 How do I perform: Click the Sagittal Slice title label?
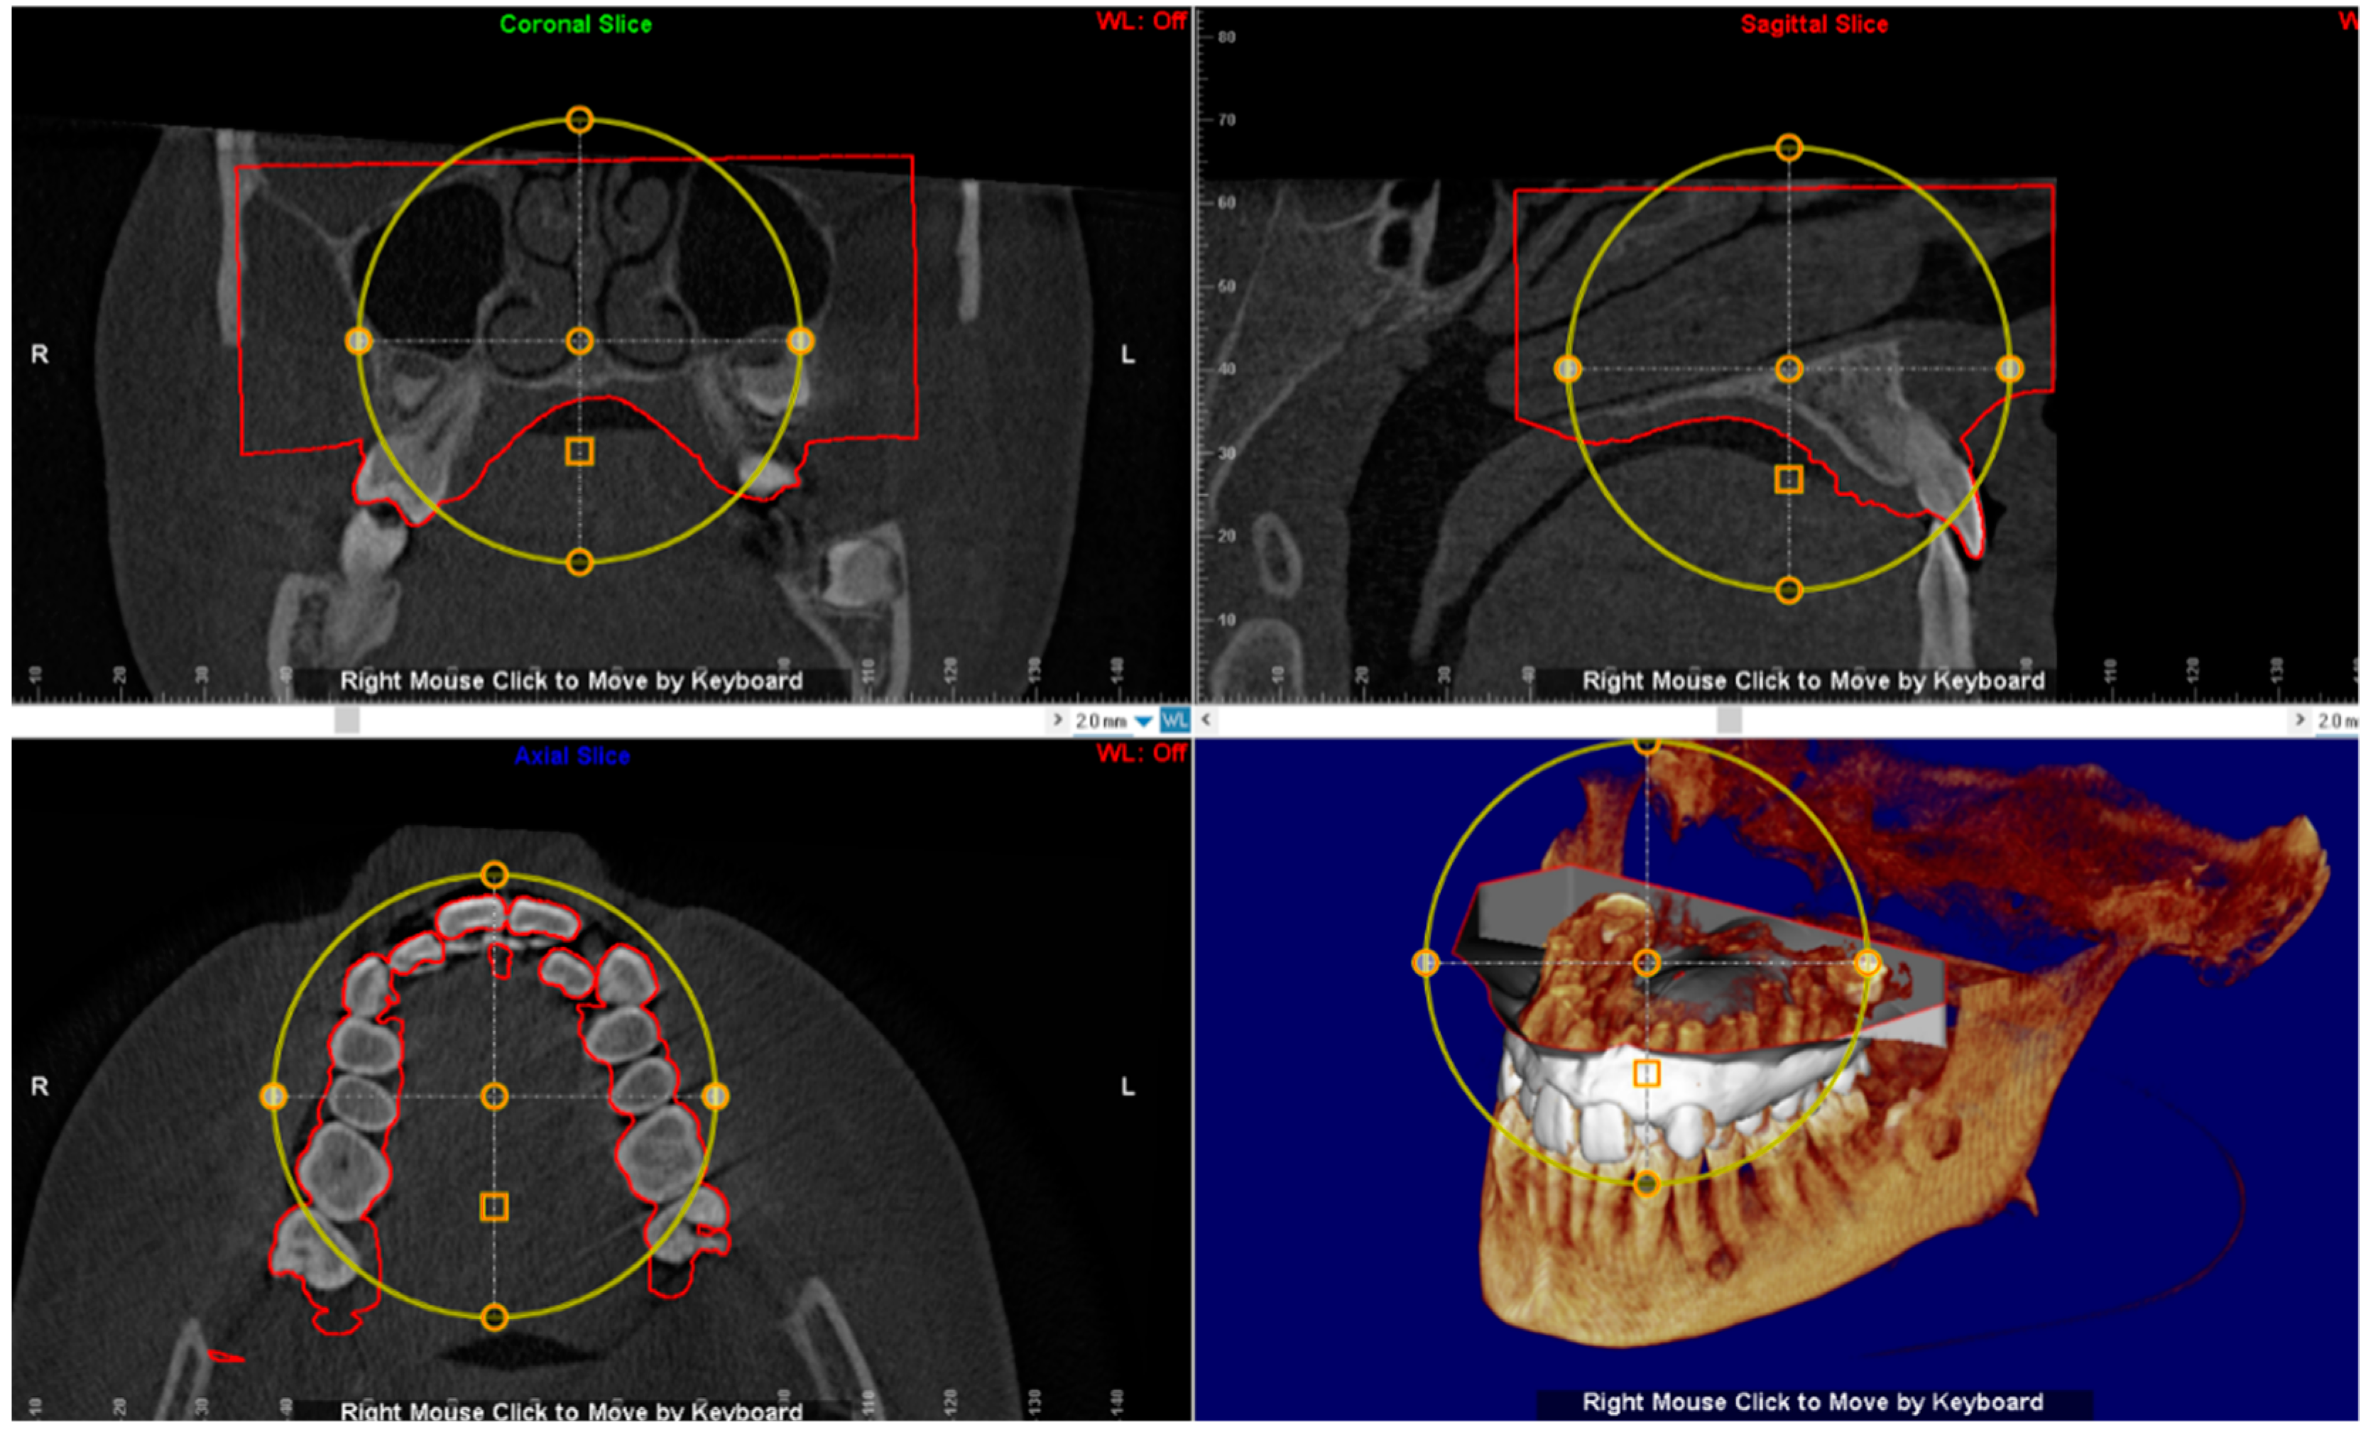(x=1814, y=25)
